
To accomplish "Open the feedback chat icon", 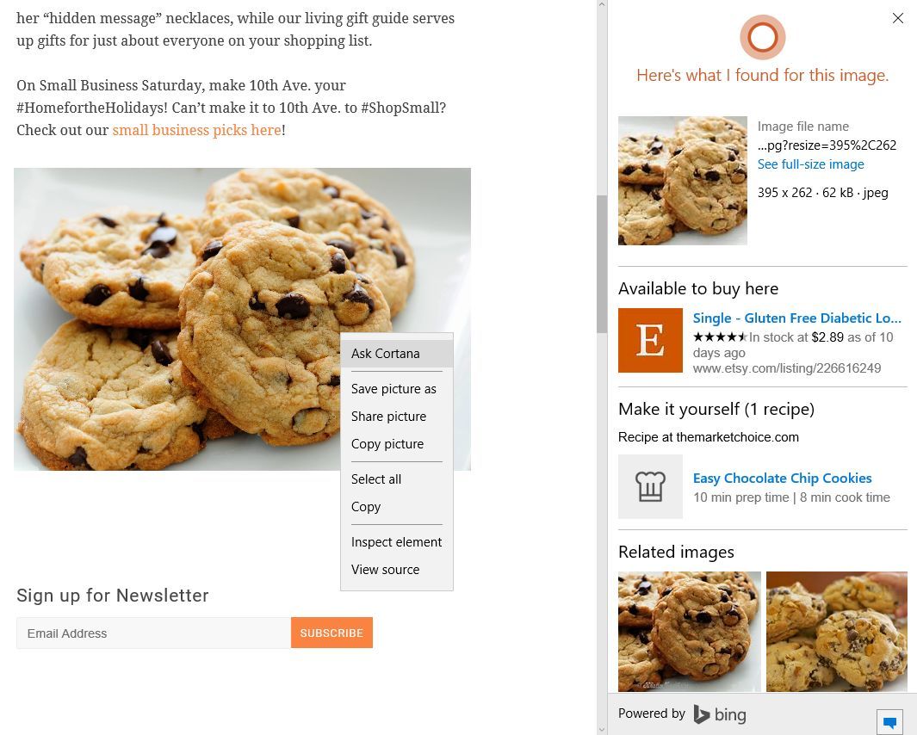I will point(889,722).
